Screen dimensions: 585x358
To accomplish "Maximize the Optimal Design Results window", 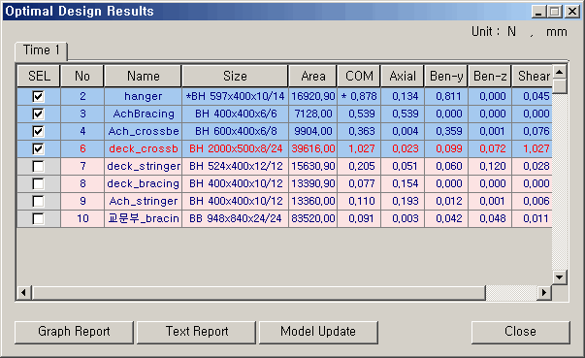I will point(555,12).
